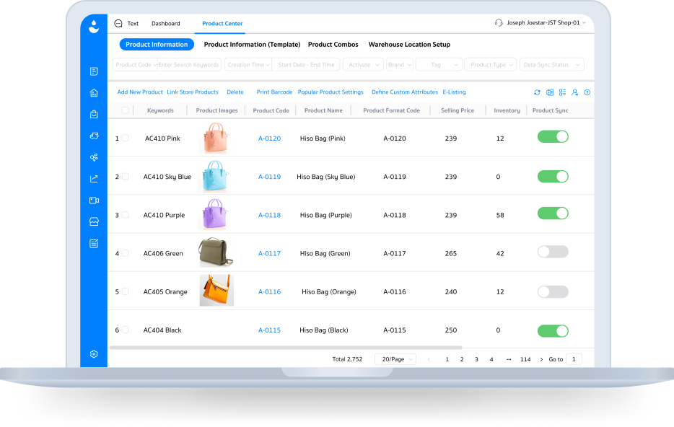This screenshot has height=427, width=674.
Task: Open the analytics chart sidebar icon
Action: click(94, 179)
